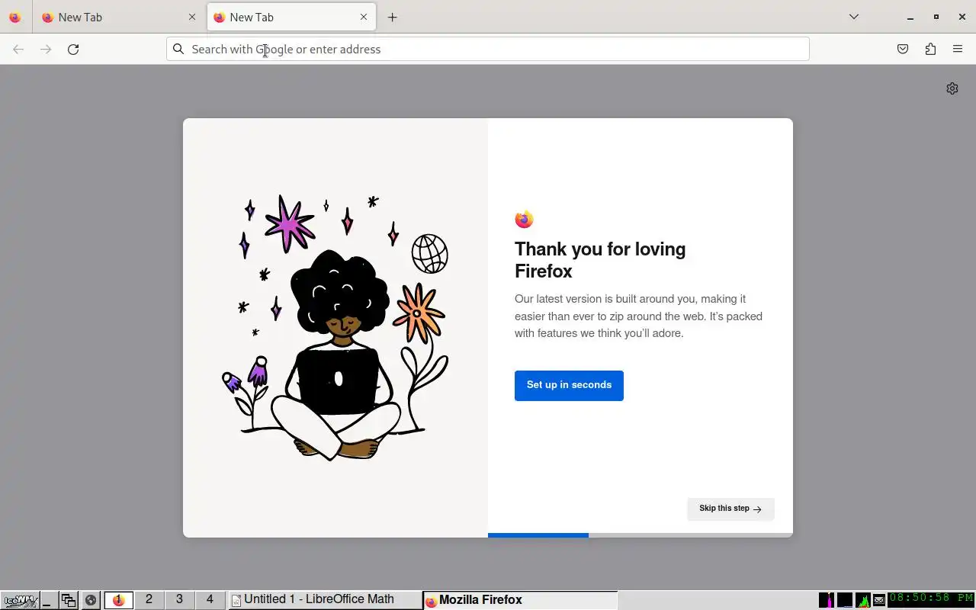Open the Extensions puzzle icon

tap(930, 49)
